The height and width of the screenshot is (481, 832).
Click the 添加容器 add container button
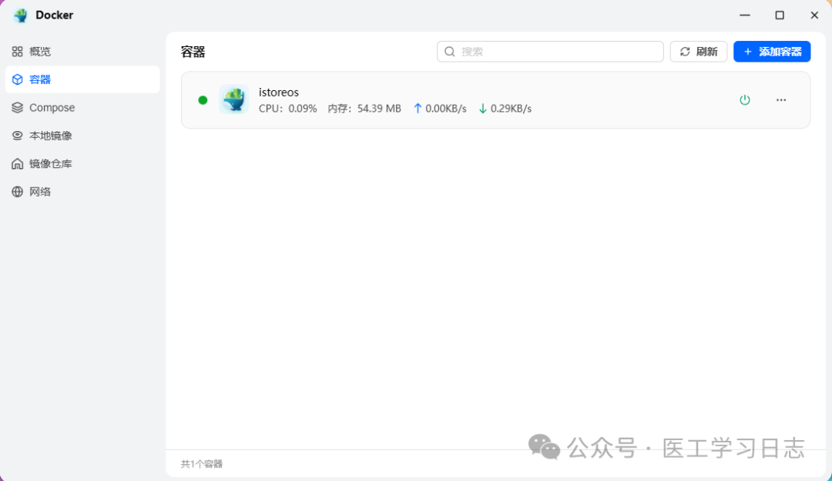(771, 51)
